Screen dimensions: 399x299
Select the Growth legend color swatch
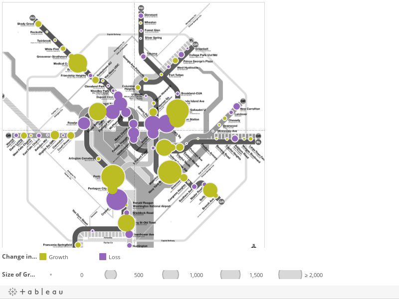point(43,257)
